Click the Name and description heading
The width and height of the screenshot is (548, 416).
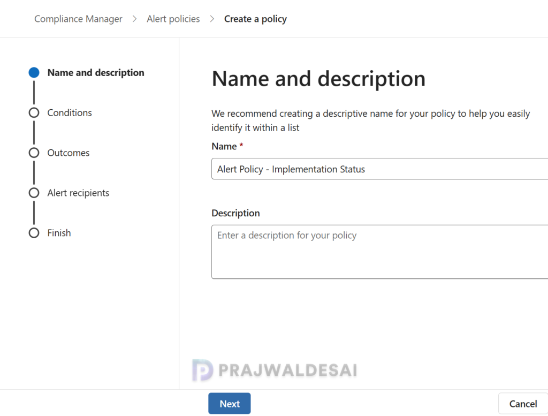coord(319,79)
